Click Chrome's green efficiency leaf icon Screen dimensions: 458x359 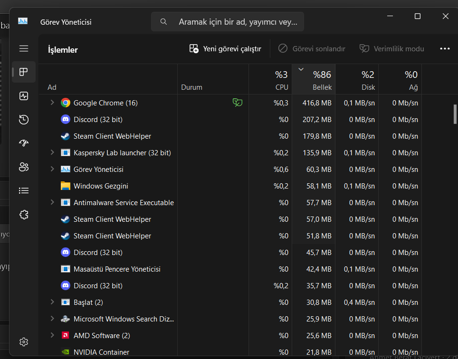(238, 103)
